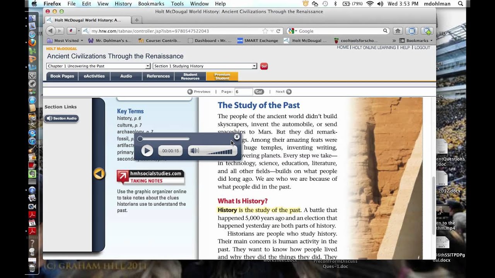
Task: Follow the HOME link at top right
Action: tap(343, 47)
